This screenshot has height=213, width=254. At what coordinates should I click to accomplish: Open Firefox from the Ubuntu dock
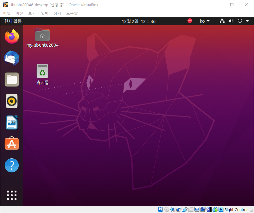[x=12, y=37]
